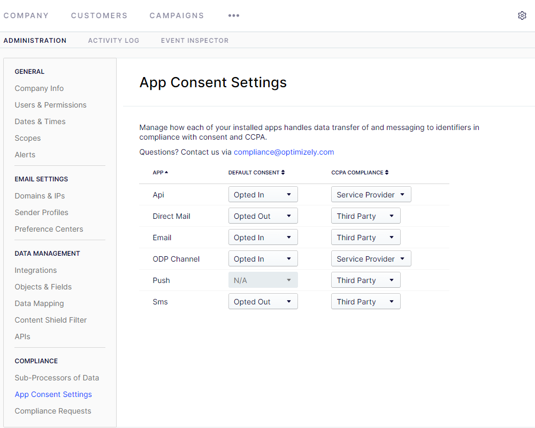Open Data Mapping page

[39, 303]
